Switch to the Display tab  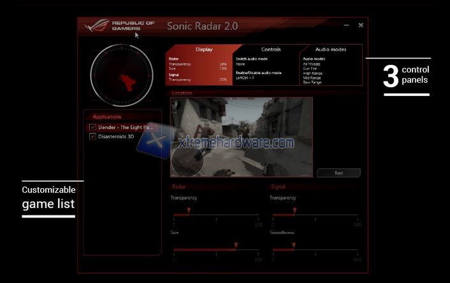coord(204,50)
